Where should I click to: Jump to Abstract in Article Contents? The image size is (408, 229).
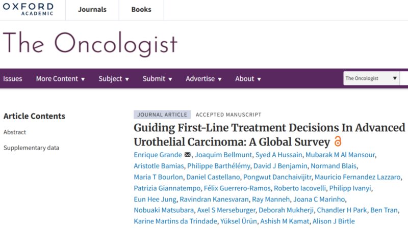(x=15, y=132)
